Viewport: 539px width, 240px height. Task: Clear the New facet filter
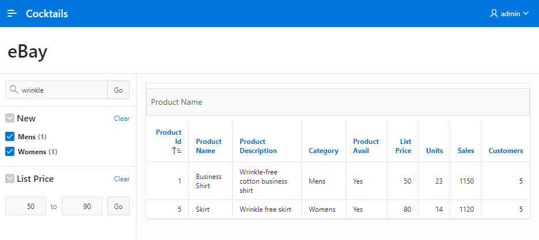[122, 119]
